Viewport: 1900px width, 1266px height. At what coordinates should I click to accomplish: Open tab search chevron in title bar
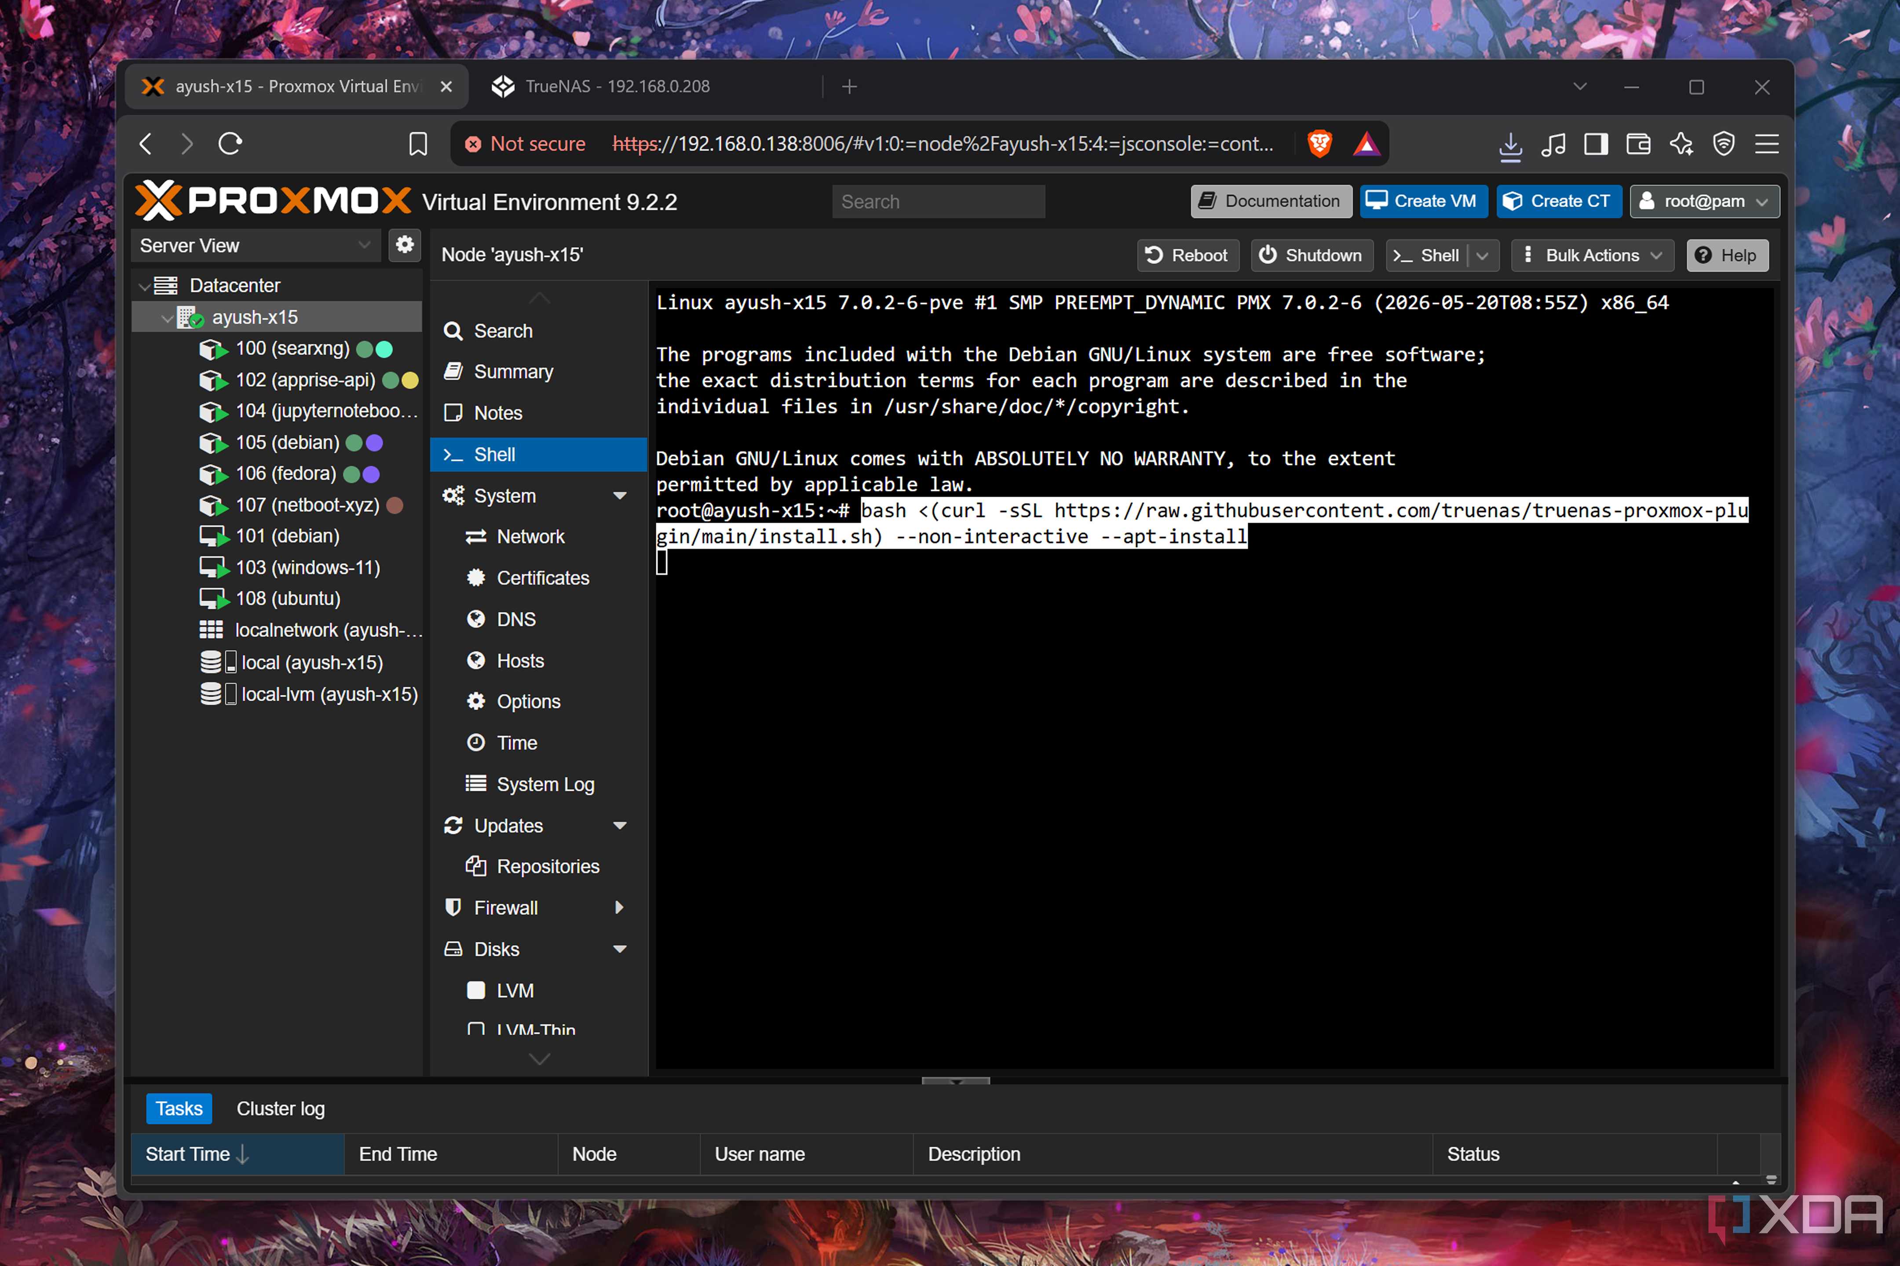click(x=1579, y=87)
